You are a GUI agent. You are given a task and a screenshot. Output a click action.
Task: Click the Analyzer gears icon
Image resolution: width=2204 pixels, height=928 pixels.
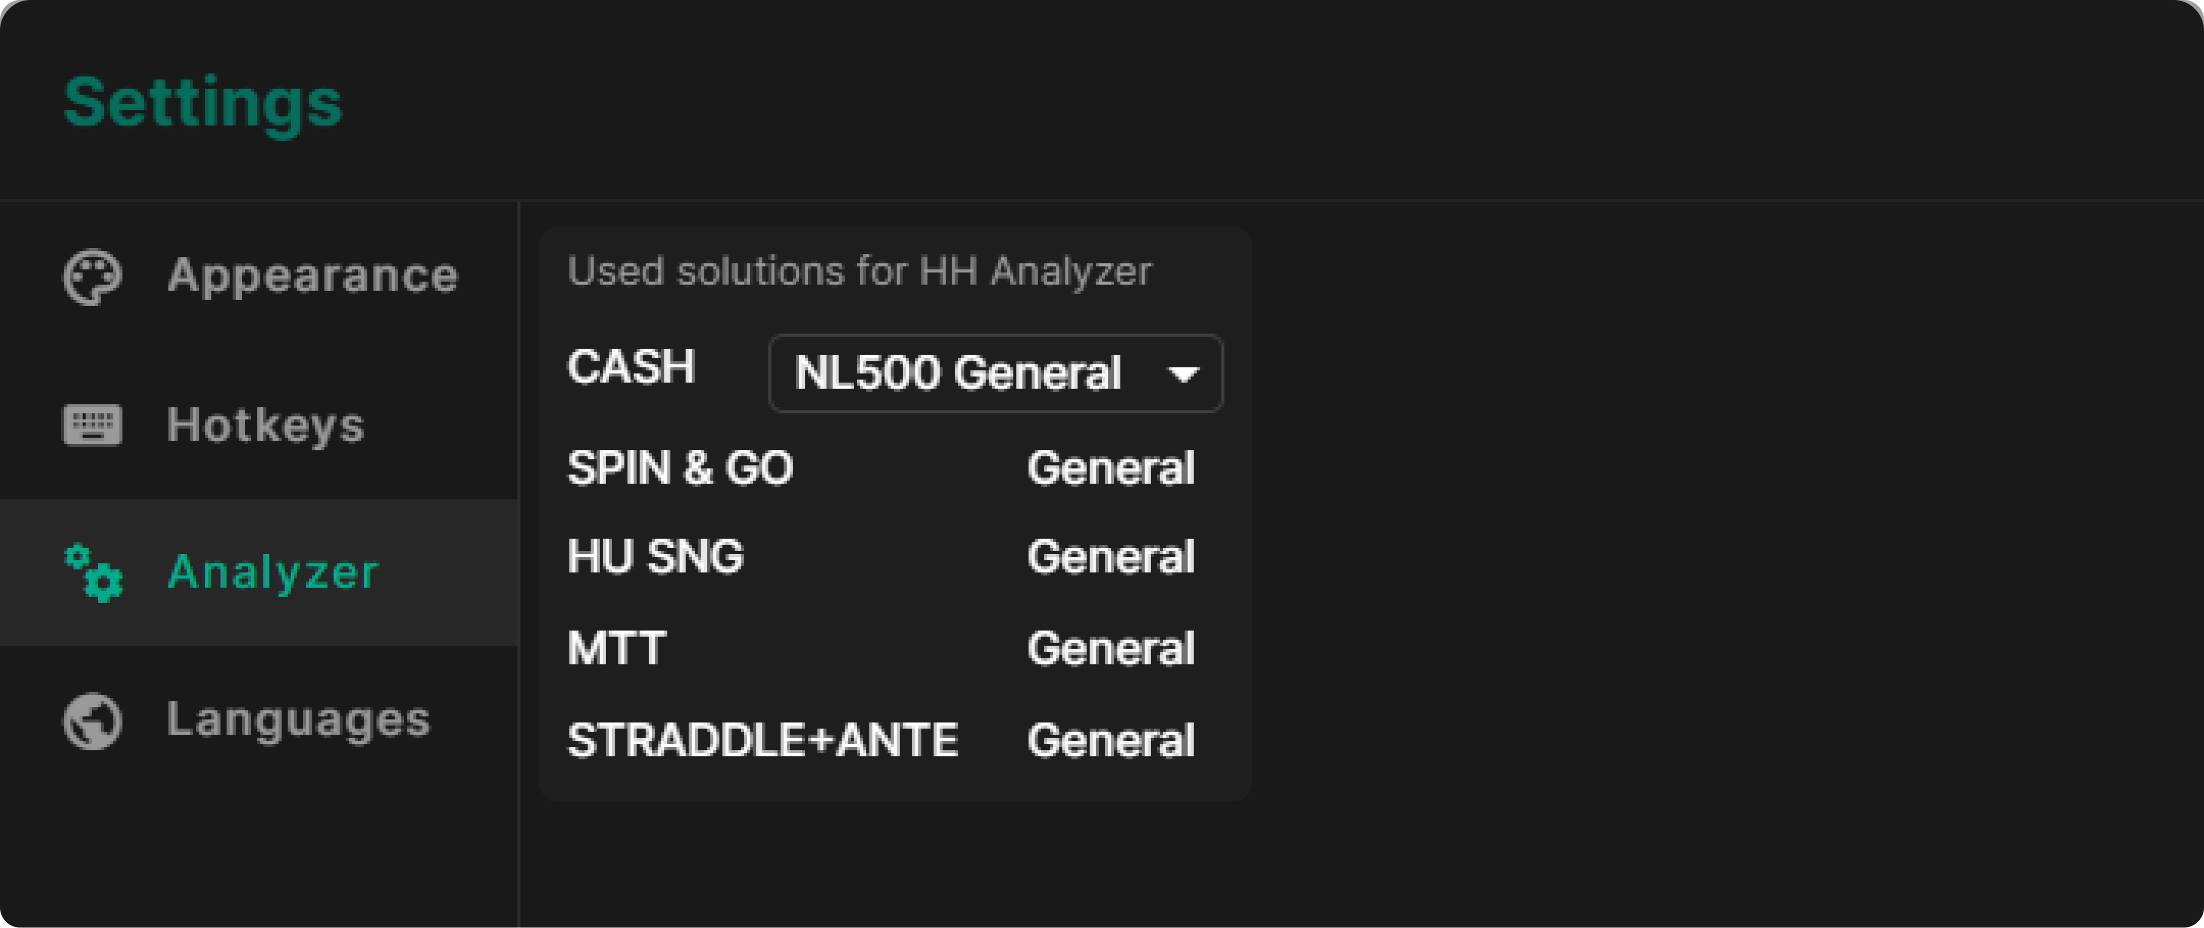(93, 572)
